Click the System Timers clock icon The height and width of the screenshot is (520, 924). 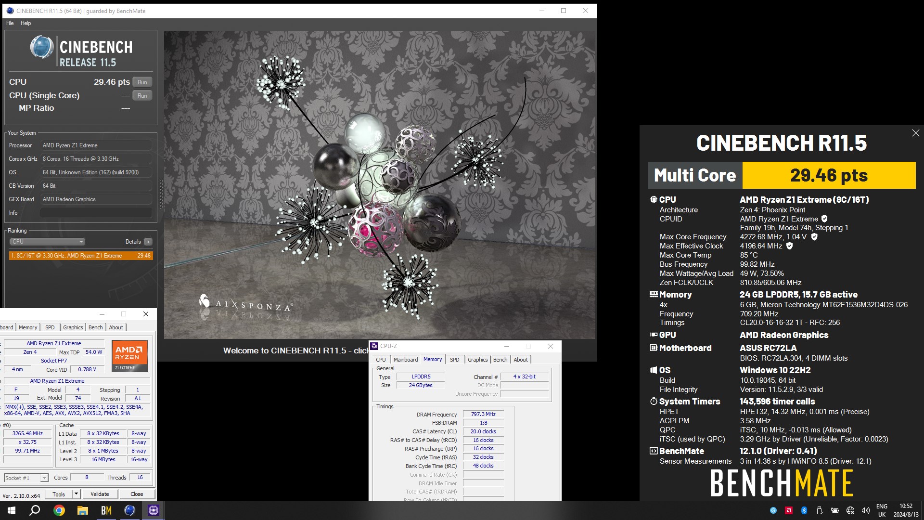(654, 401)
